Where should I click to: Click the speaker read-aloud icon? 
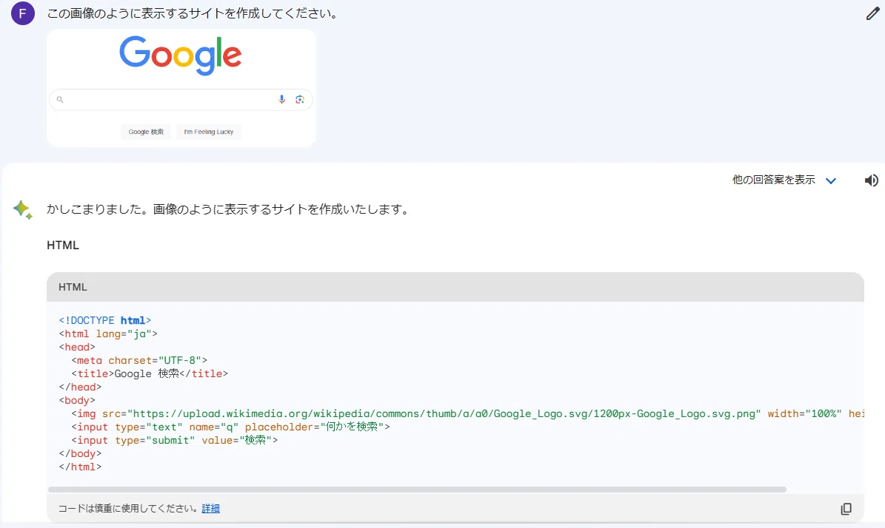pos(871,180)
